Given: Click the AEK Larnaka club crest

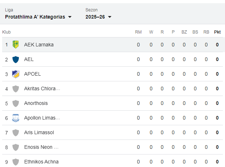Looking at the screenshot, I should click(16, 45).
